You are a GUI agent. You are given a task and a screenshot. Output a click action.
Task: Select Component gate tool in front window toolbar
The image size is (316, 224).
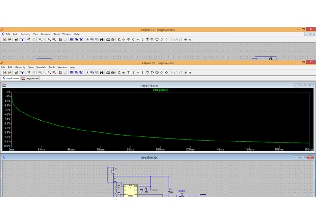click(152, 73)
